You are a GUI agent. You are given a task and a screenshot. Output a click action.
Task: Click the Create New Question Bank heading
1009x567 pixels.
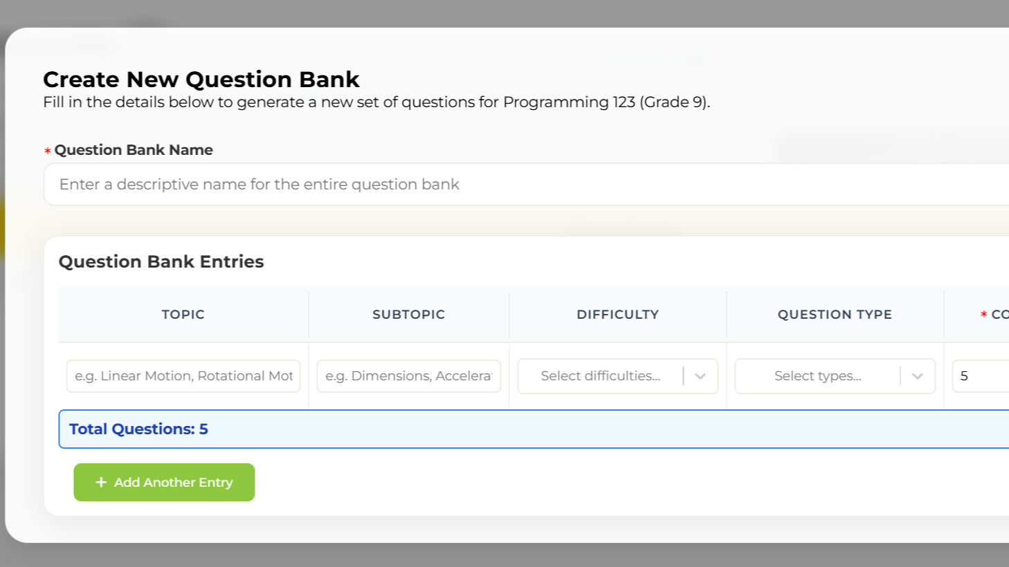coord(201,79)
